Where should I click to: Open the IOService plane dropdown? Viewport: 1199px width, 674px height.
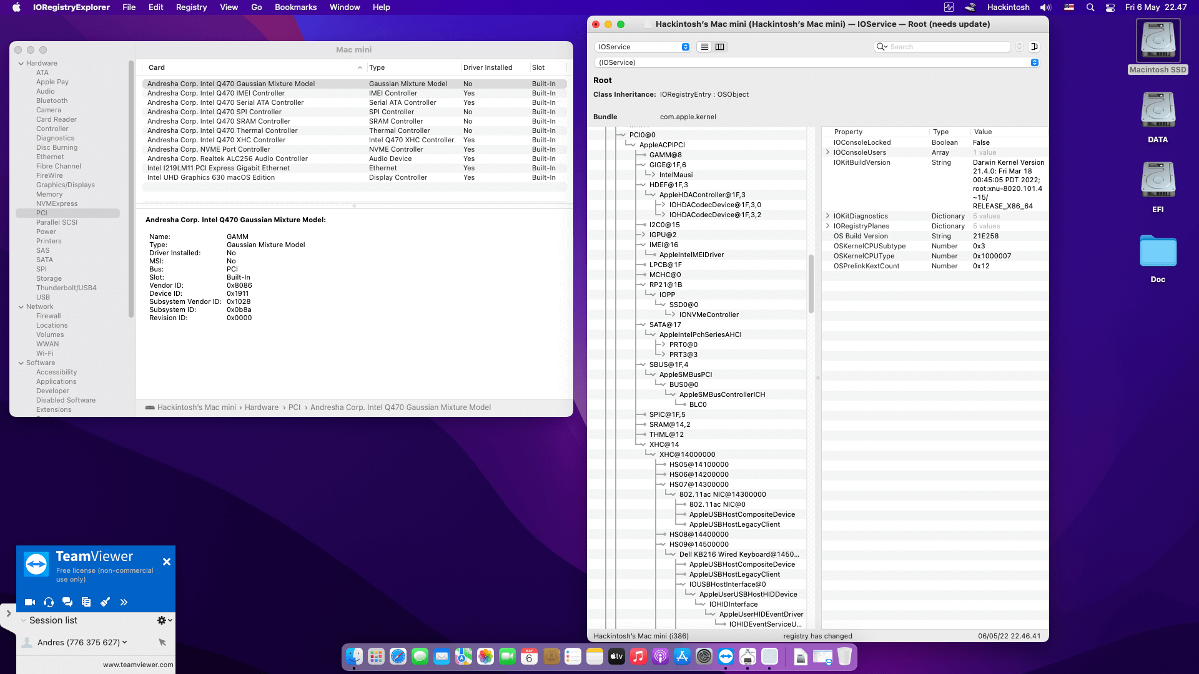coord(643,47)
